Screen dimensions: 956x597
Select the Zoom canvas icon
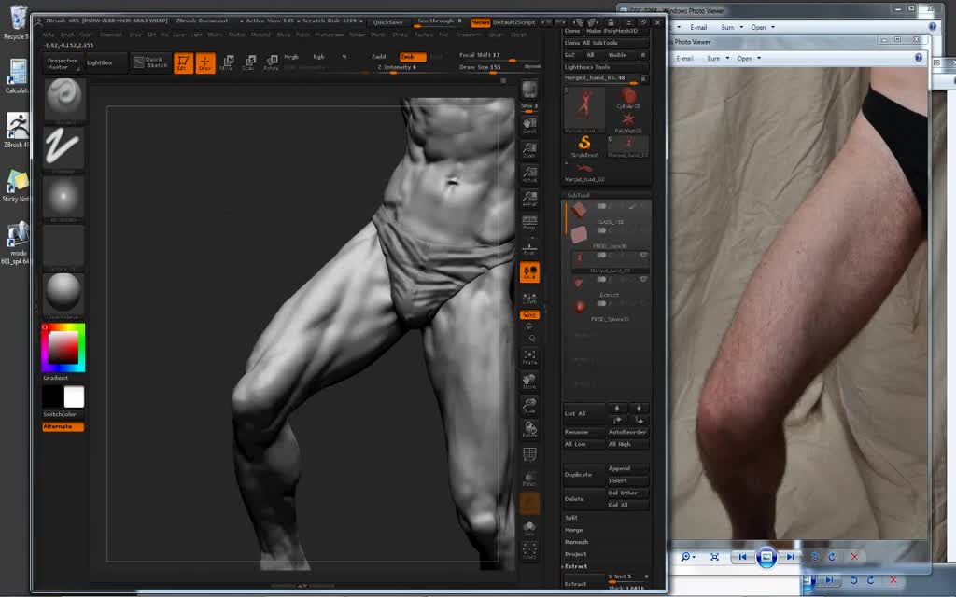click(529, 150)
